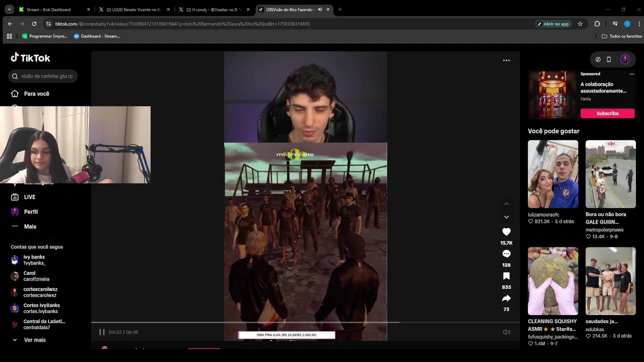Image resolution: width=644 pixels, height=362 pixels.
Task: Open the apps grid in bookmarks bar
Action: click(9, 36)
